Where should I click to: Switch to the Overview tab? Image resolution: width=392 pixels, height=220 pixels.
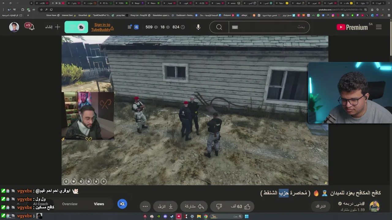(x=70, y=204)
